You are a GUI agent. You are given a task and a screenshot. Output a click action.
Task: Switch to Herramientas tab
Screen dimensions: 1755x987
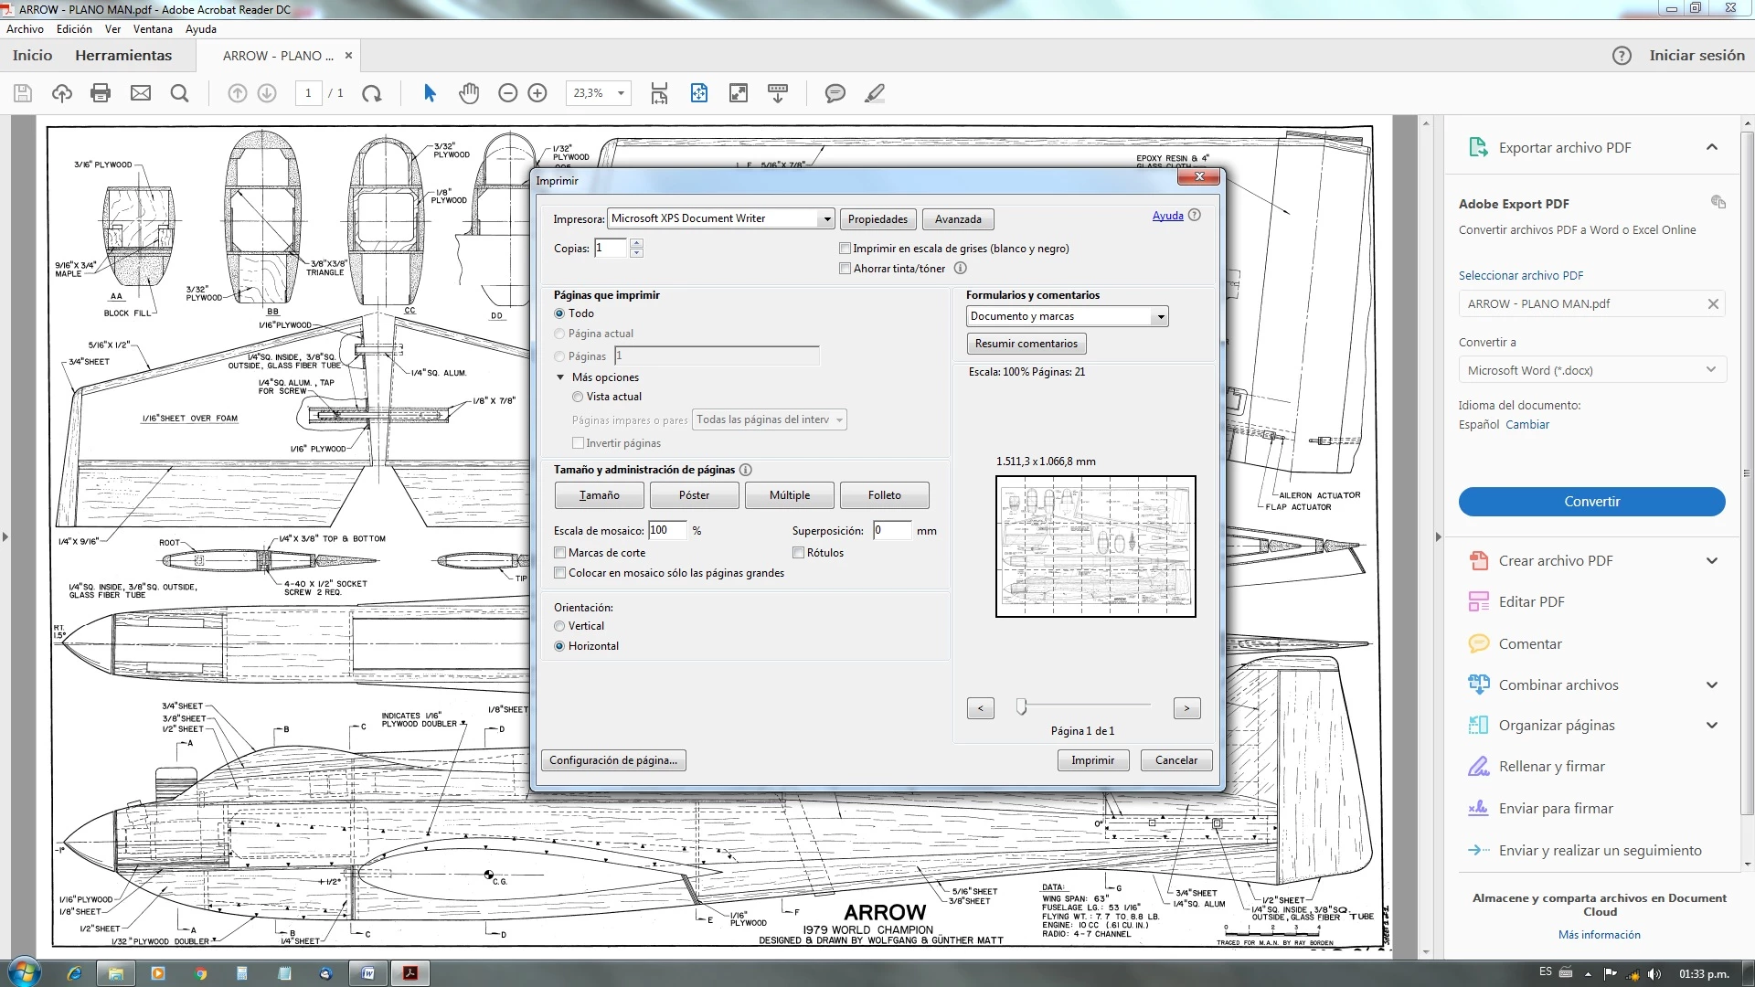pyautogui.click(x=123, y=56)
